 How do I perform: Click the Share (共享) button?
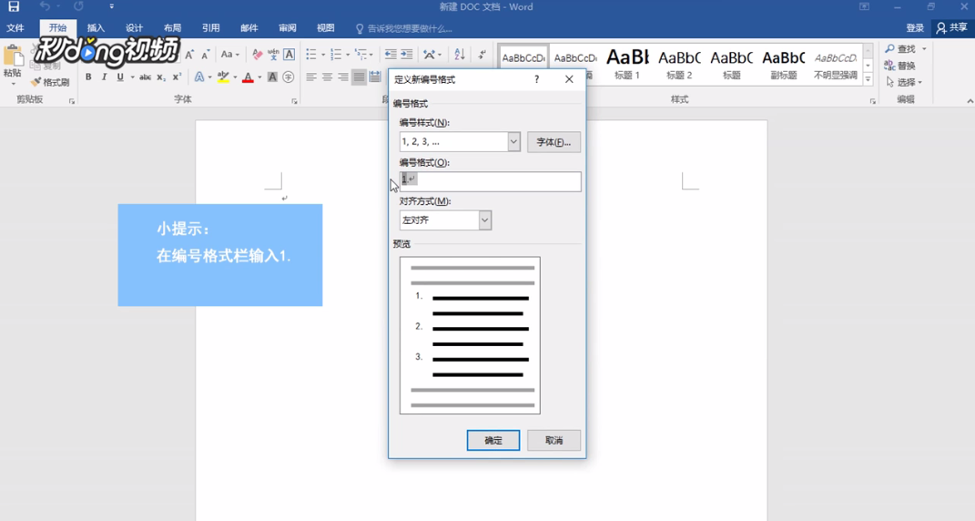point(952,28)
